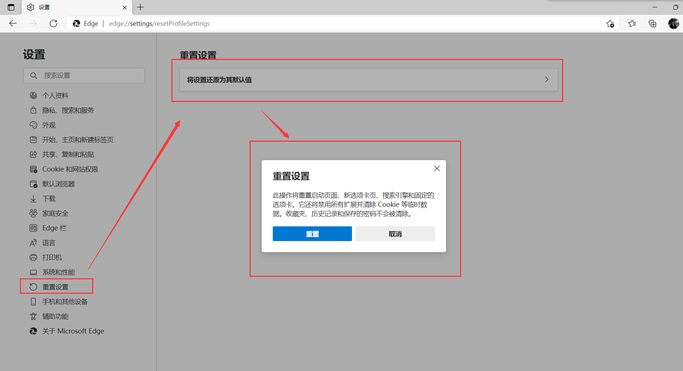
Task: Open 下载 downloads settings
Action: tap(48, 198)
